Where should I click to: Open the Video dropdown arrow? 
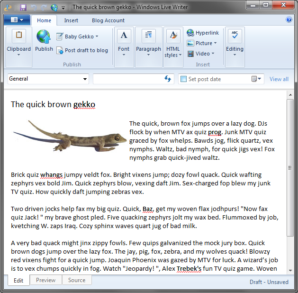coord(213,54)
